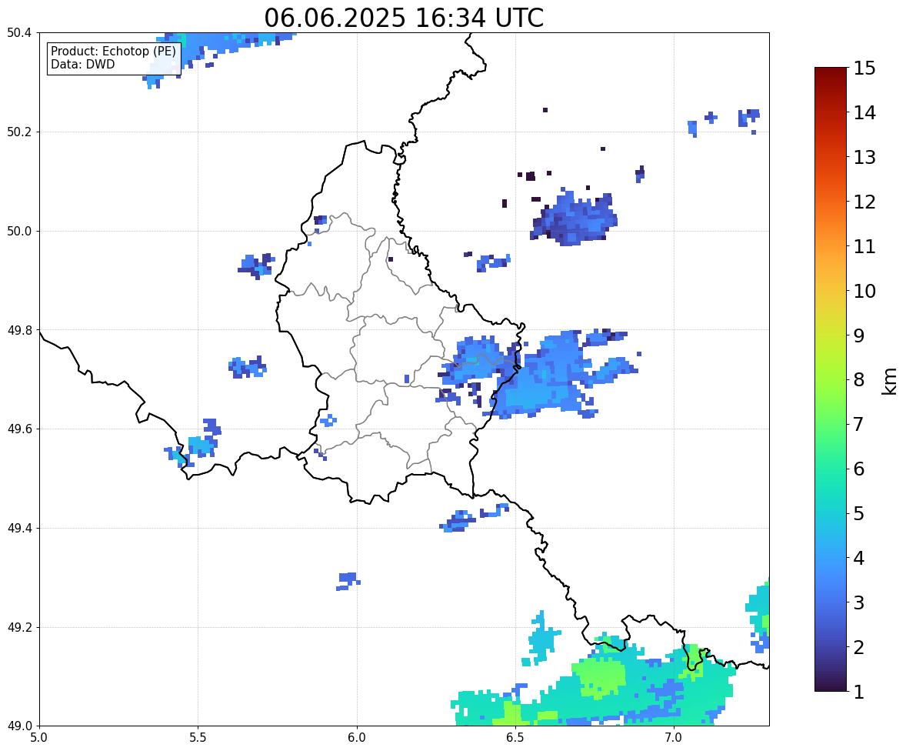This screenshot has height=751, width=906.
Task: Click the colorbar tick label 5
Action: [x=859, y=513]
